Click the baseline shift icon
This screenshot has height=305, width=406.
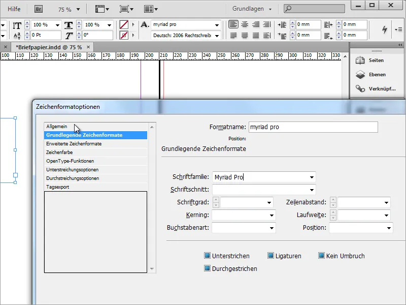[17, 36]
